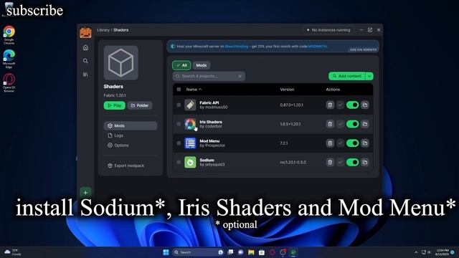Image resolution: width=459 pixels, height=258 pixels.
Task: Show Mod Menu file in folder
Action: (365, 143)
